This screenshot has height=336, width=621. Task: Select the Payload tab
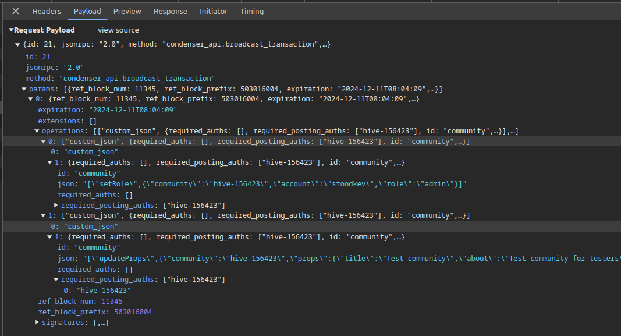(87, 12)
